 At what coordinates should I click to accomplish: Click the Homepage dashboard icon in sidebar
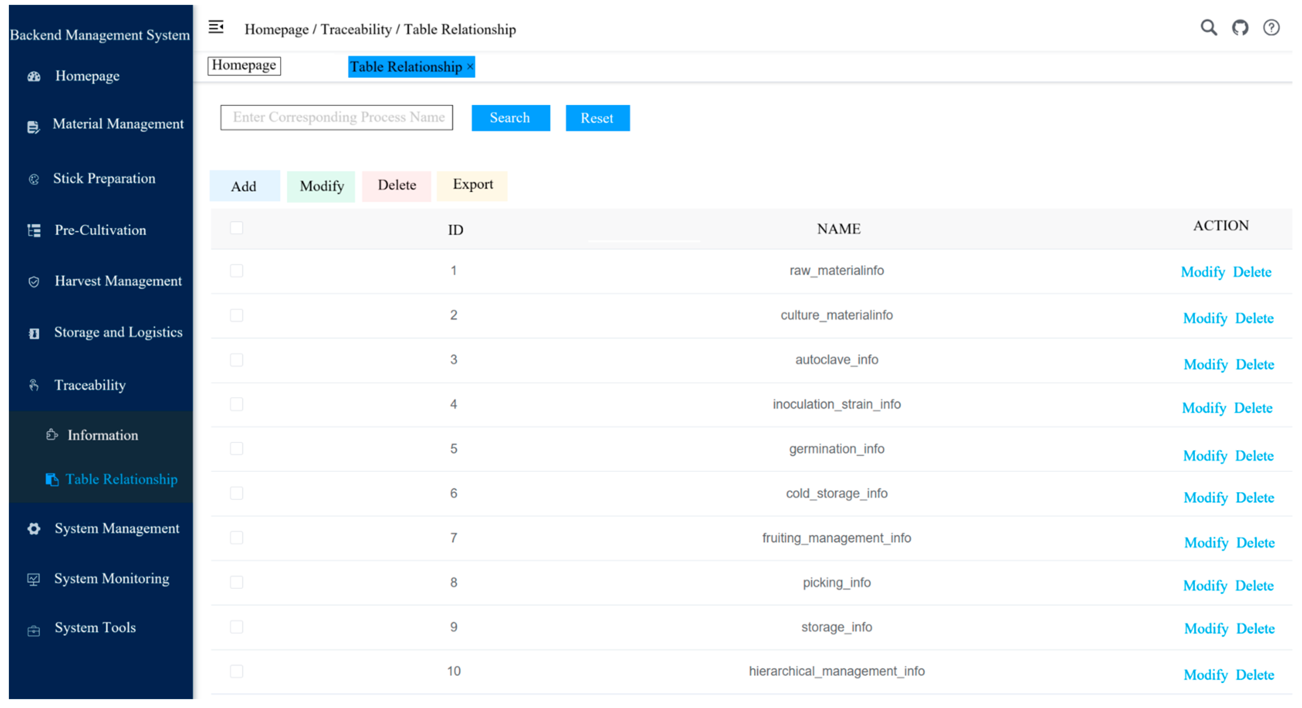tap(34, 76)
